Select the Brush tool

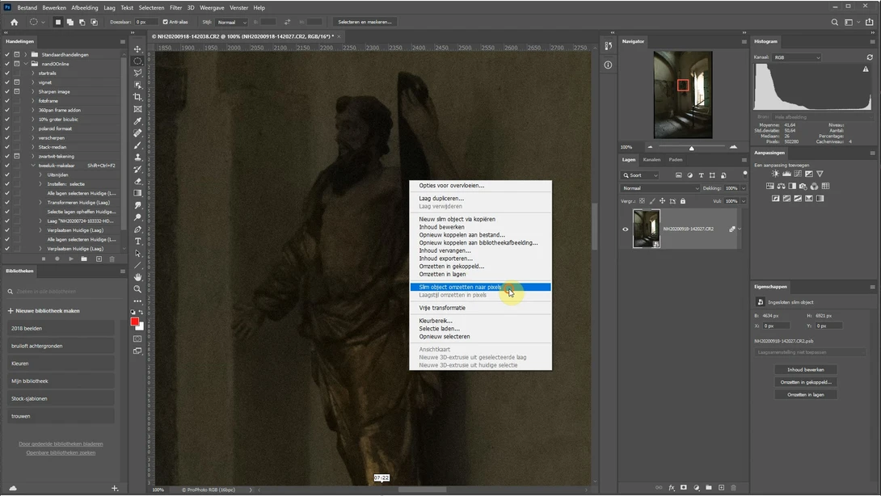tap(137, 145)
